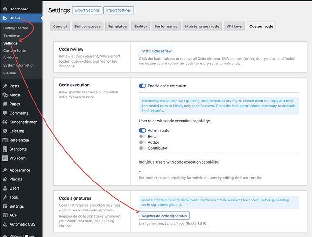Image resolution: width=312 pixels, height=237 pixels.
Task: Open System Information submenu item
Action: click(18, 65)
